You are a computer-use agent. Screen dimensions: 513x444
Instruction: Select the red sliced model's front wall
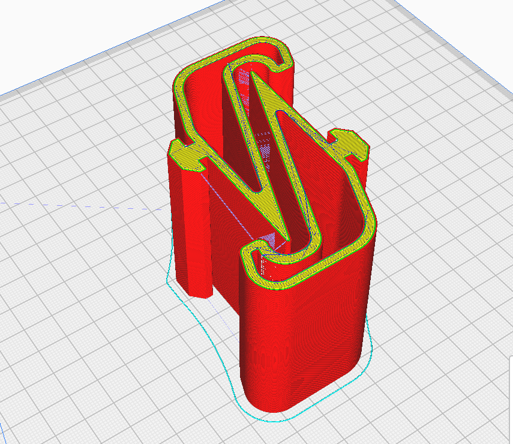[302, 331]
